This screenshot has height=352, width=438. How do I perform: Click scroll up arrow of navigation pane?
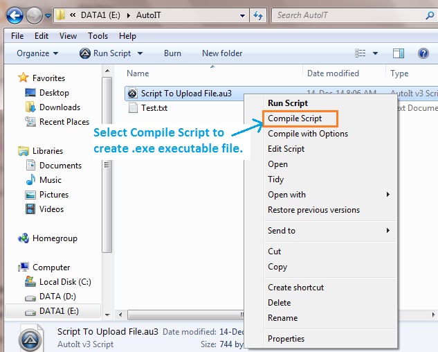coord(107,71)
